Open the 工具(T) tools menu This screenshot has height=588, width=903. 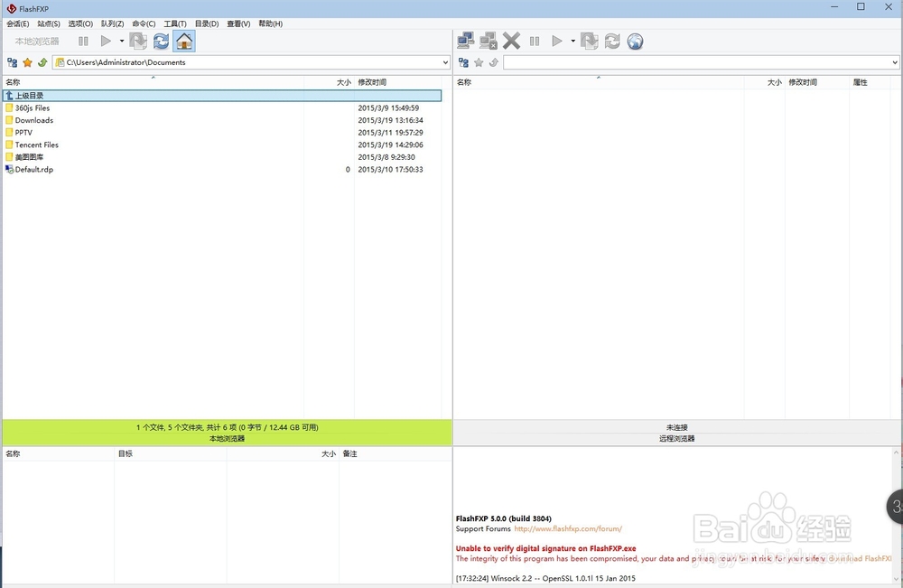pos(175,23)
